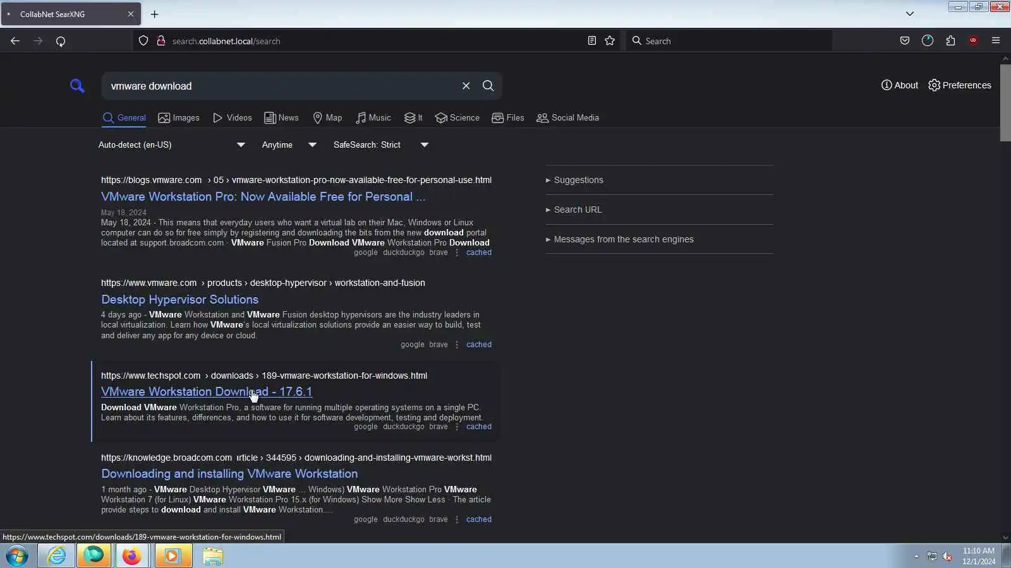1011x568 pixels.
Task: Open the Firefox application hamburger menu
Action: [996, 41]
